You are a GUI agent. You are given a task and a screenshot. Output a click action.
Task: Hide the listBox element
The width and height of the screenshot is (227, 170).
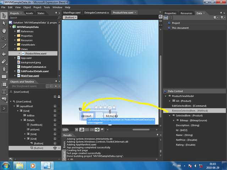point(55,115)
